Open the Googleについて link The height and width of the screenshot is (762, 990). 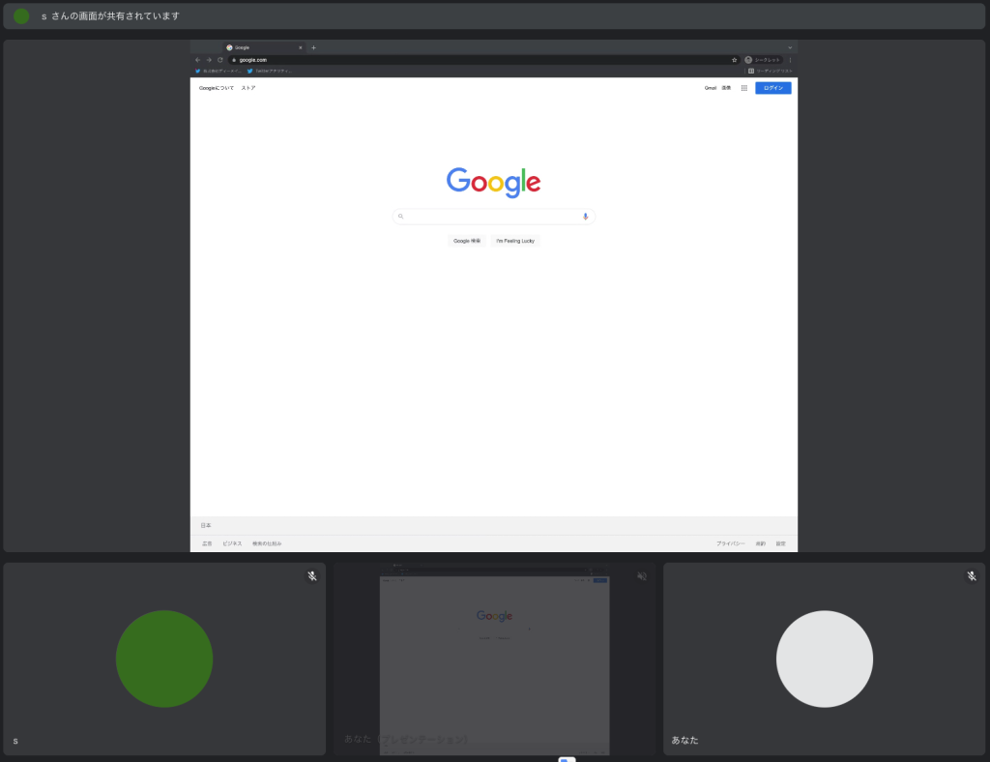pyautogui.click(x=217, y=88)
